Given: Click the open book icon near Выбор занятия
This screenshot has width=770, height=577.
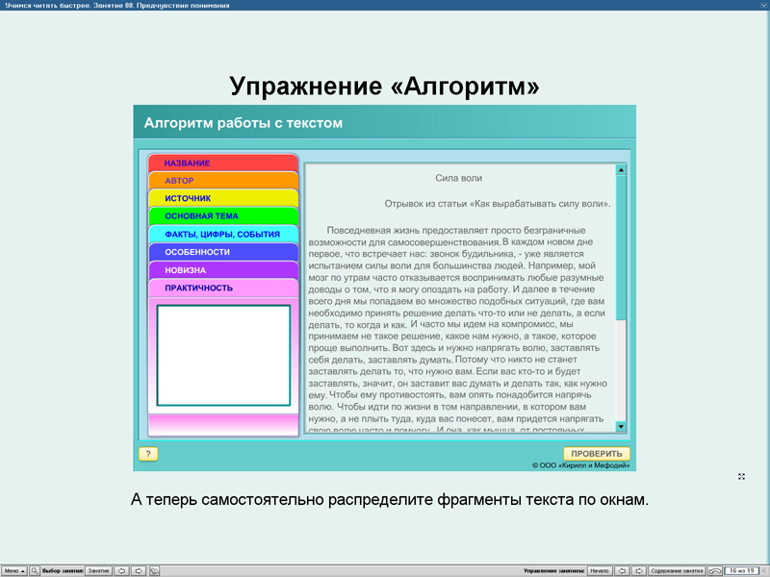Looking at the screenshot, I should click(x=154, y=569).
